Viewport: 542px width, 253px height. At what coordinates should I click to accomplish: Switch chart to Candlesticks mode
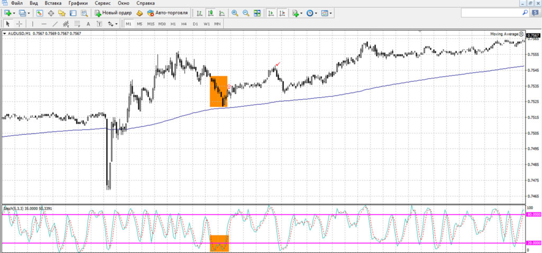(x=211, y=13)
